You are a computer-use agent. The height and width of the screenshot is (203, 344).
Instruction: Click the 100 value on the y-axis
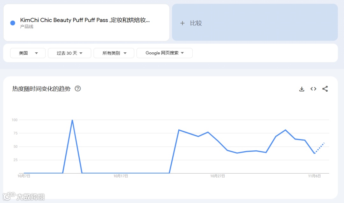click(x=14, y=120)
